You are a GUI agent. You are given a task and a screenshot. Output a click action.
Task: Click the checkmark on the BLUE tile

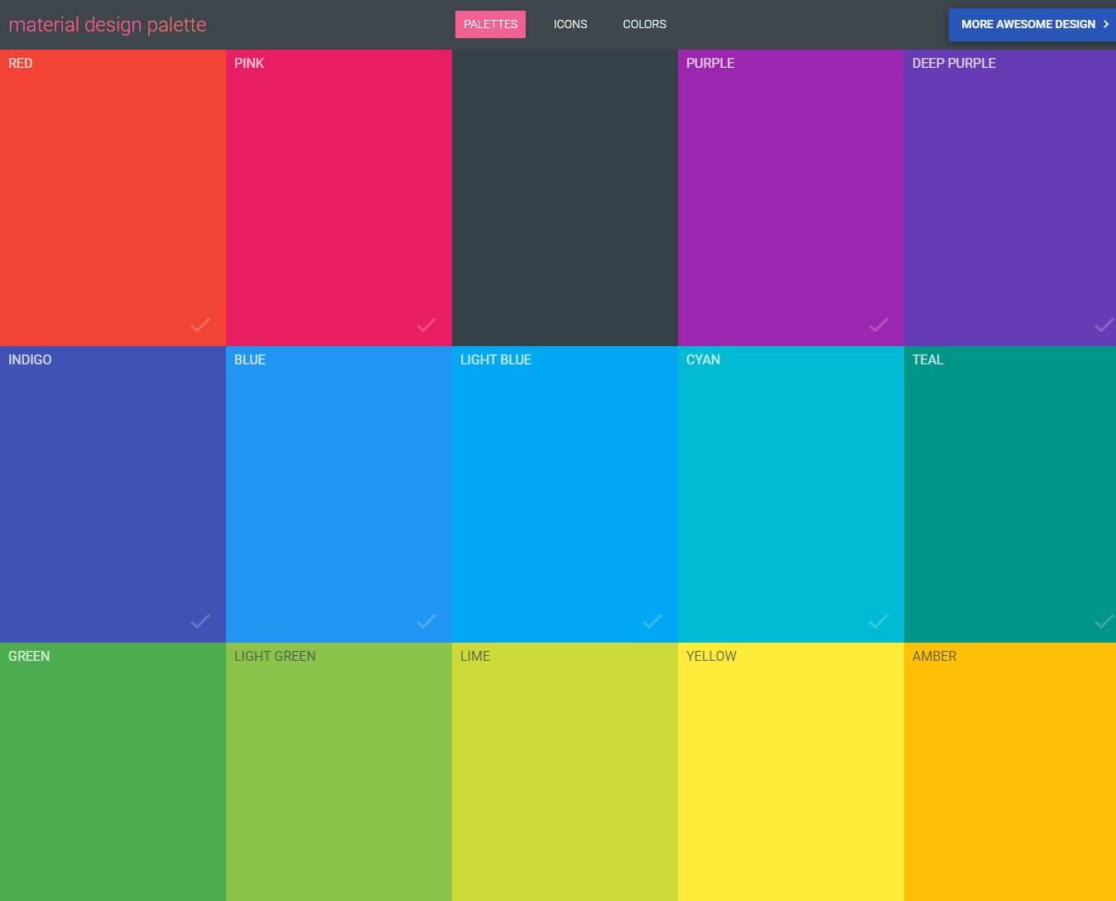[426, 621]
